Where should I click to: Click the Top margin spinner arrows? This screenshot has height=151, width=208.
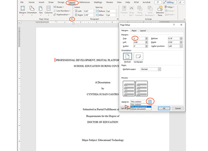[146, 38]
